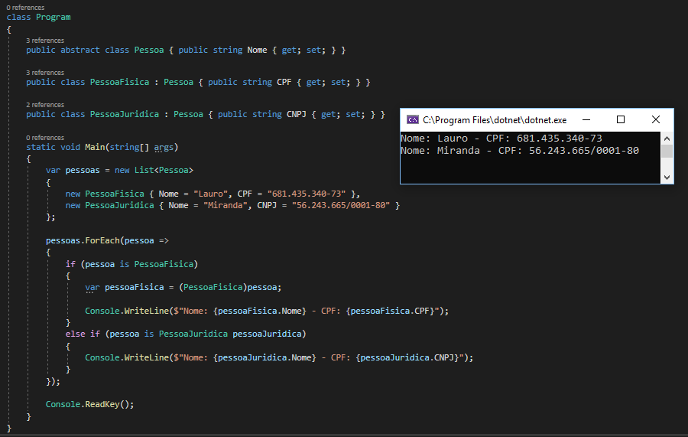Click the console scrollbar thumb
The width and height of the screenshot is (688, 437).
[667, 151]
